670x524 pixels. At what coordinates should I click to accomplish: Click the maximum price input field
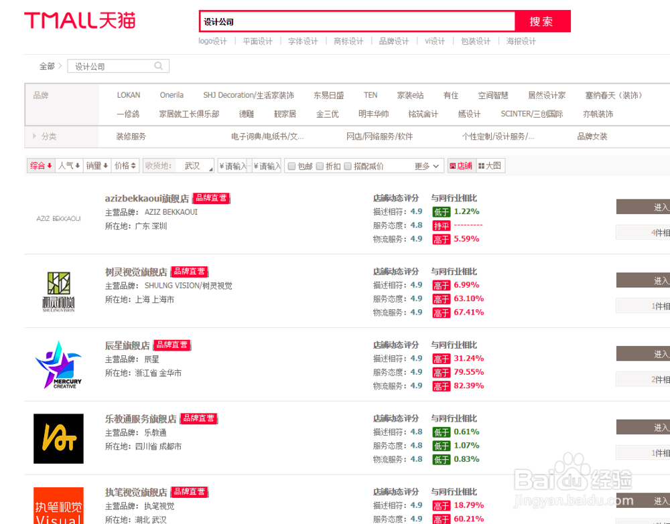coord(267,166)
